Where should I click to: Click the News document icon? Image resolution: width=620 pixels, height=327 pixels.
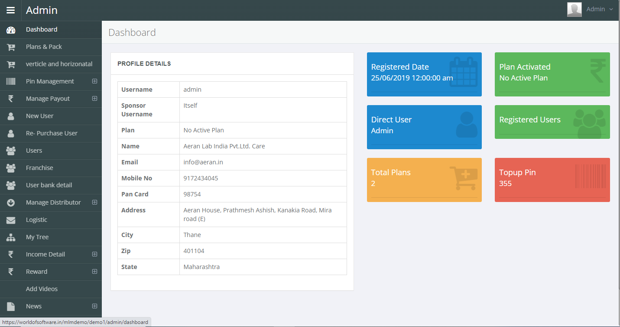click(x=11, y=306)
